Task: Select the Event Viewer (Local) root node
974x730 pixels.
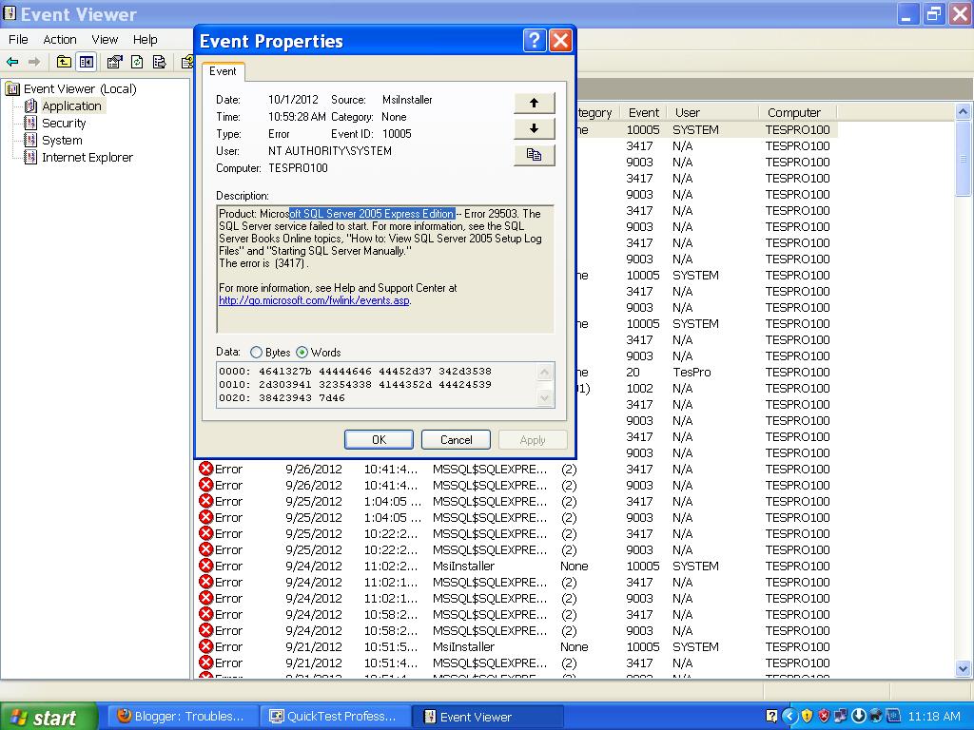Action: point(80,88)
